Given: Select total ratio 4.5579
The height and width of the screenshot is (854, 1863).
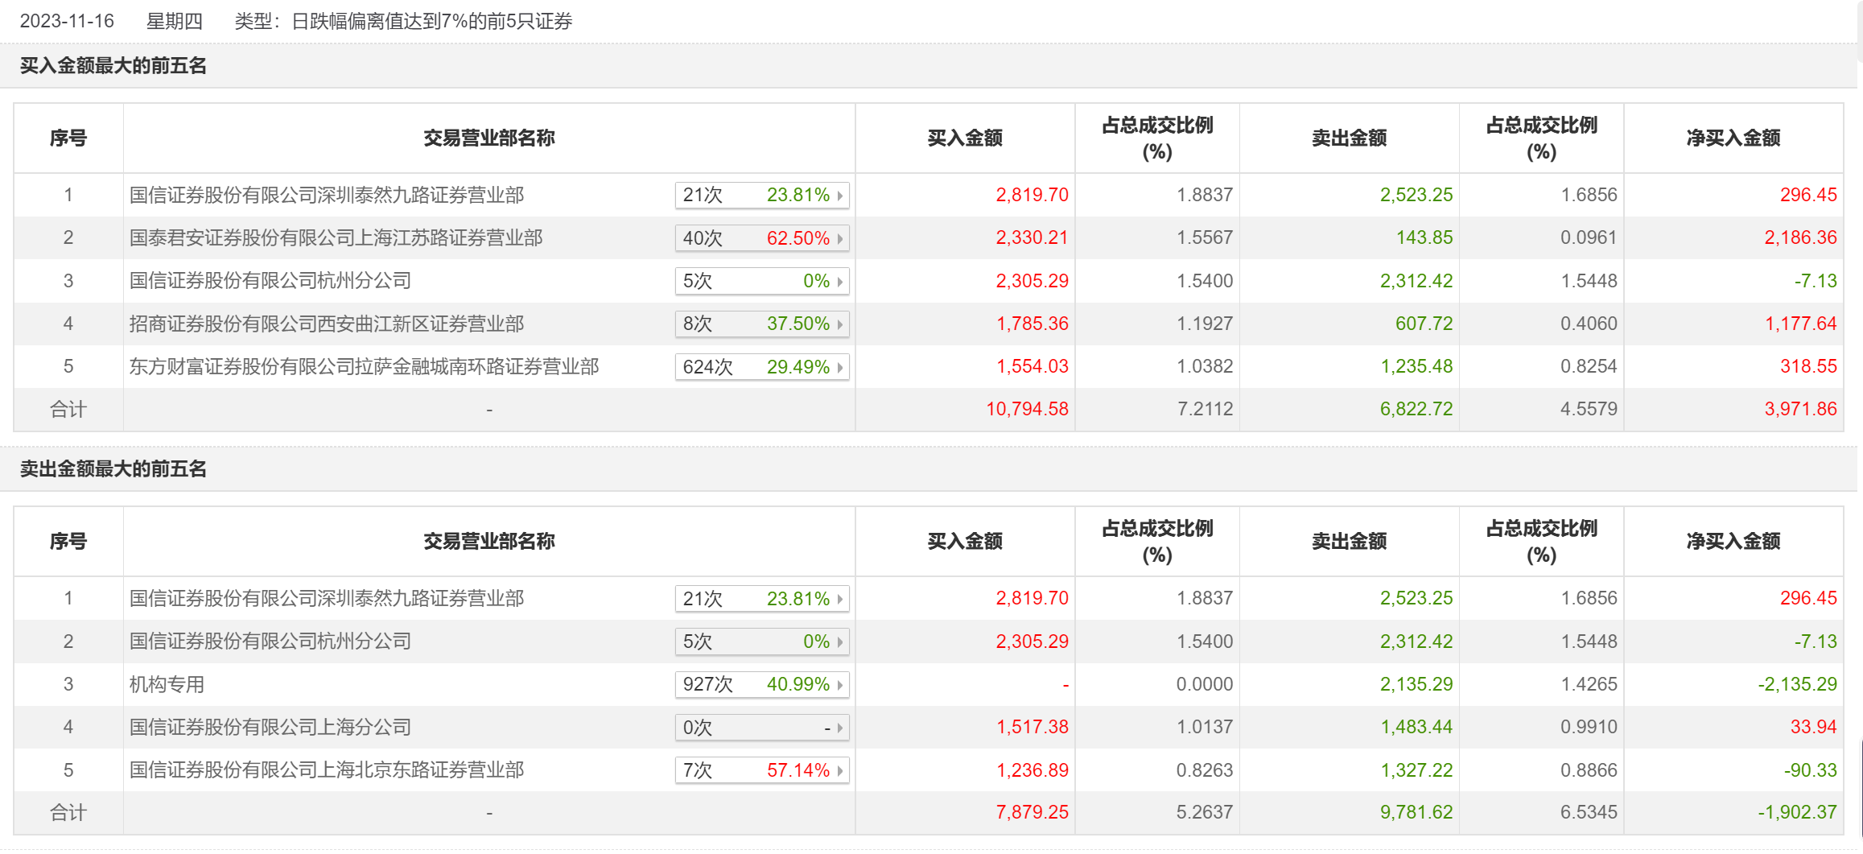Looking at the screenshot, I should (1589, 410).
